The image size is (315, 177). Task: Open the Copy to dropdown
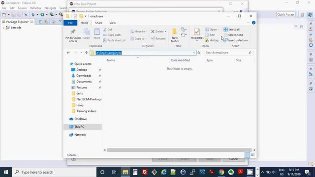click(x=139, y=38)
